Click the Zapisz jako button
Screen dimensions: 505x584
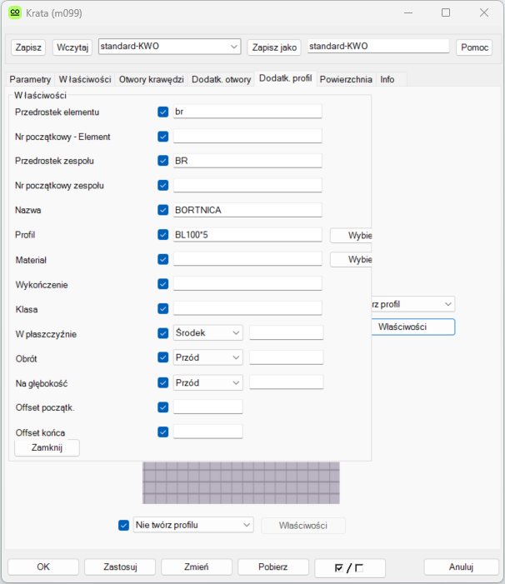273,47
